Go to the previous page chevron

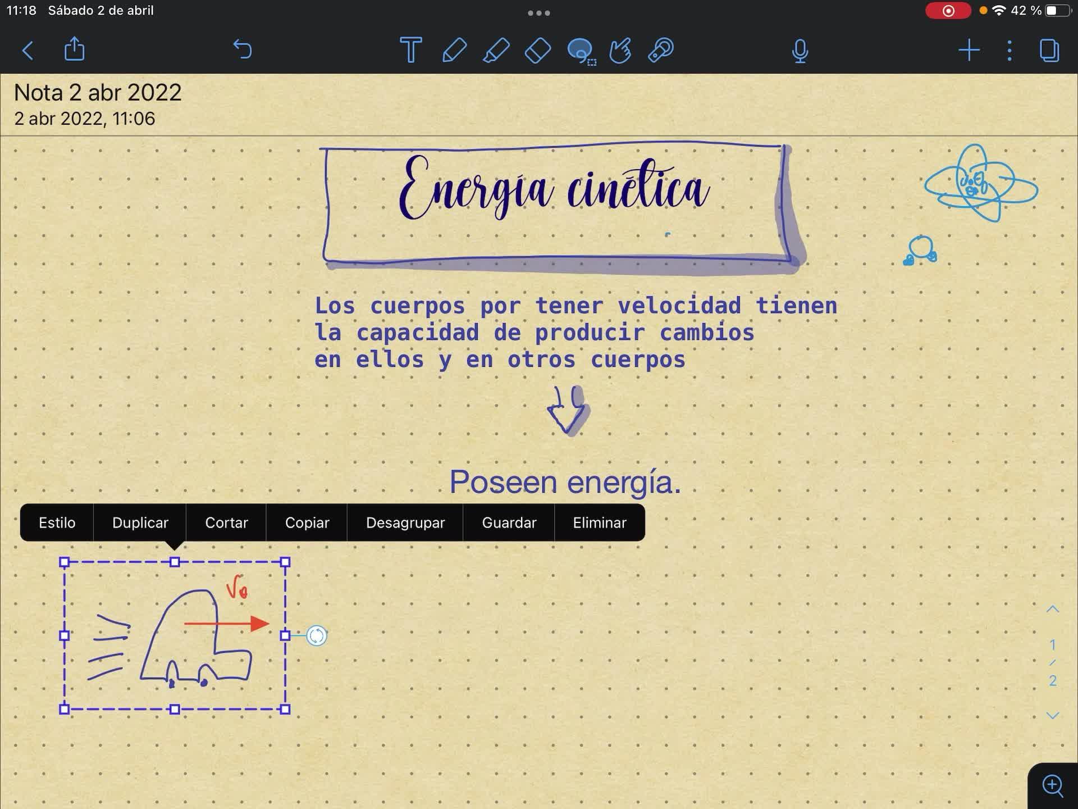pos(1053,610)
